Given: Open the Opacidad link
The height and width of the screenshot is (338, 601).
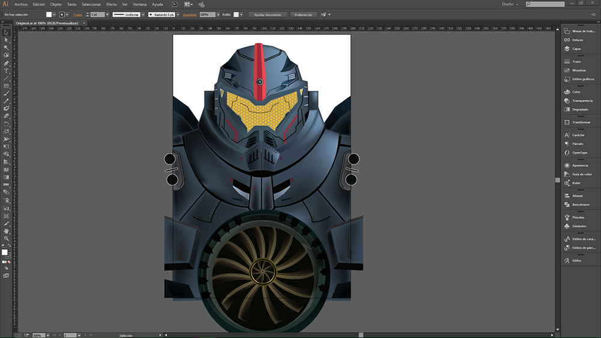Looking at the screenshot, I should (190, 14).
